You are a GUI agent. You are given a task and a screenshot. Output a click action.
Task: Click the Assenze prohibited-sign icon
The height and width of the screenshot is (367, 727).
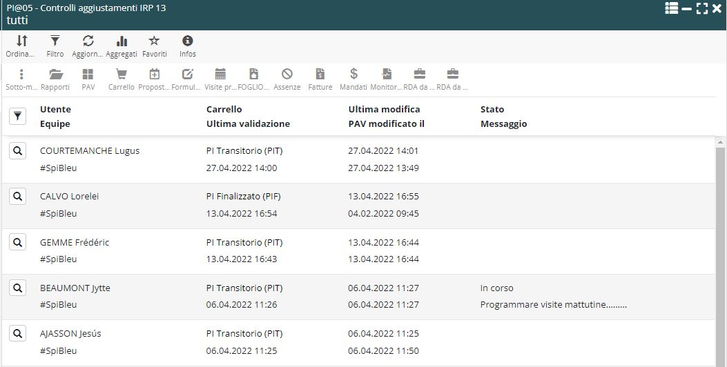(x=287, y=79)
